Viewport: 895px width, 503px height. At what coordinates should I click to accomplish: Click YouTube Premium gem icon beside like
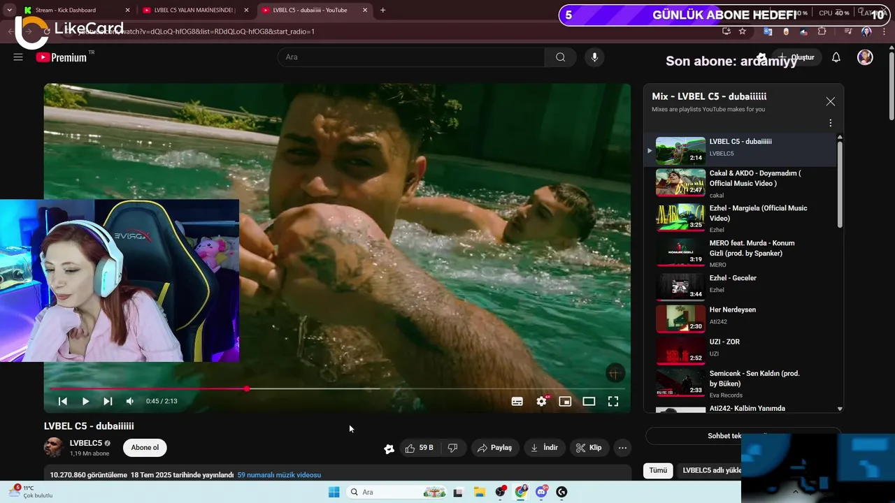point(389,449)
